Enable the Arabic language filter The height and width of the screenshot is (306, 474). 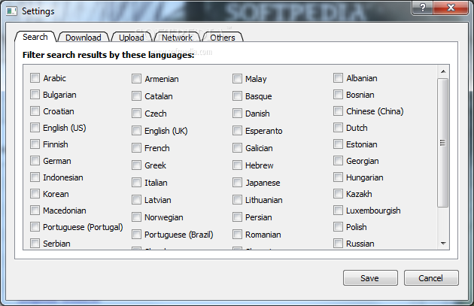(35, 78)
